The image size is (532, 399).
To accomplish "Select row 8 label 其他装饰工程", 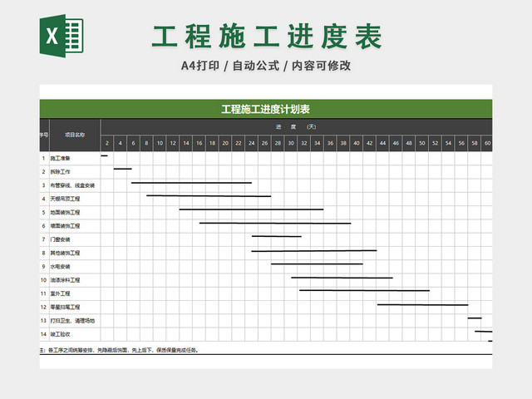I will 65,253.
